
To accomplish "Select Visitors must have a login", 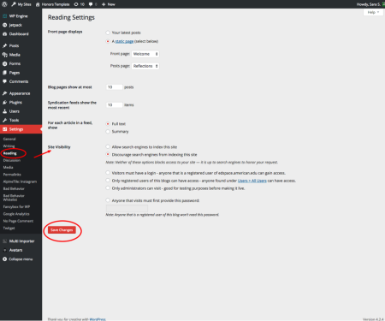I will (108, 173).
